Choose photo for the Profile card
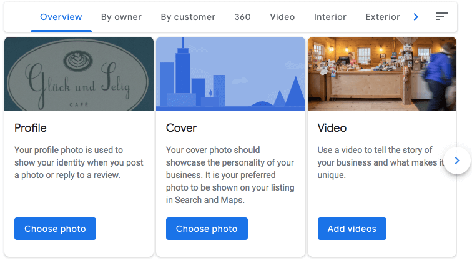Screen dimensions: 472x263 (55, 229)
